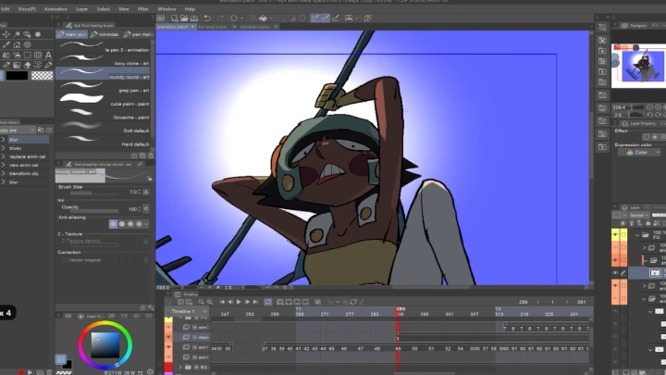This screenshot has width=666, height=375.
Task: Choose 'cube paint - paint' brush
Action: click(x=104, y=101)
